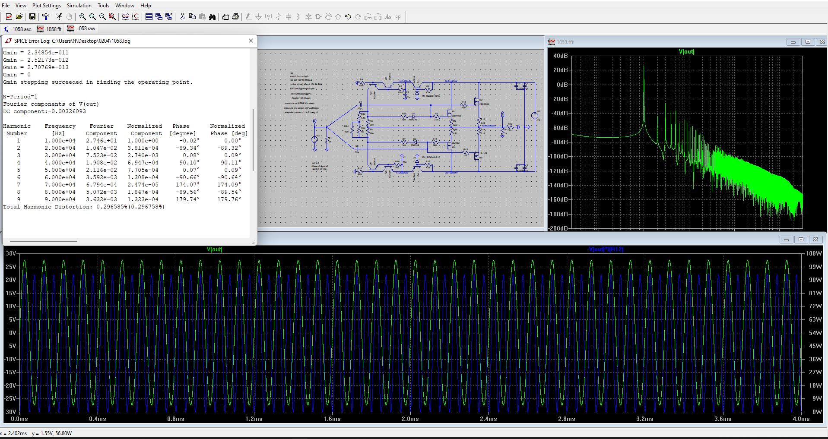Click the Zoom Out magnifier icon
Image resolution: width=828 pixels, height=439 pixels.
click(102, 17)
